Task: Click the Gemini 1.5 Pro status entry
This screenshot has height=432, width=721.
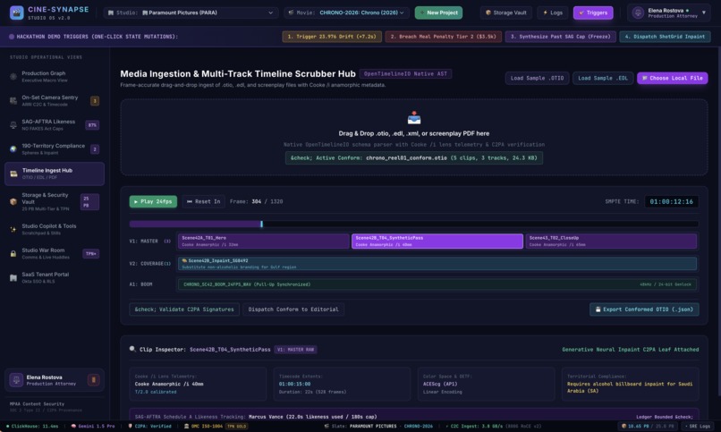Action: pyautogui.click(x=92, y=426)
